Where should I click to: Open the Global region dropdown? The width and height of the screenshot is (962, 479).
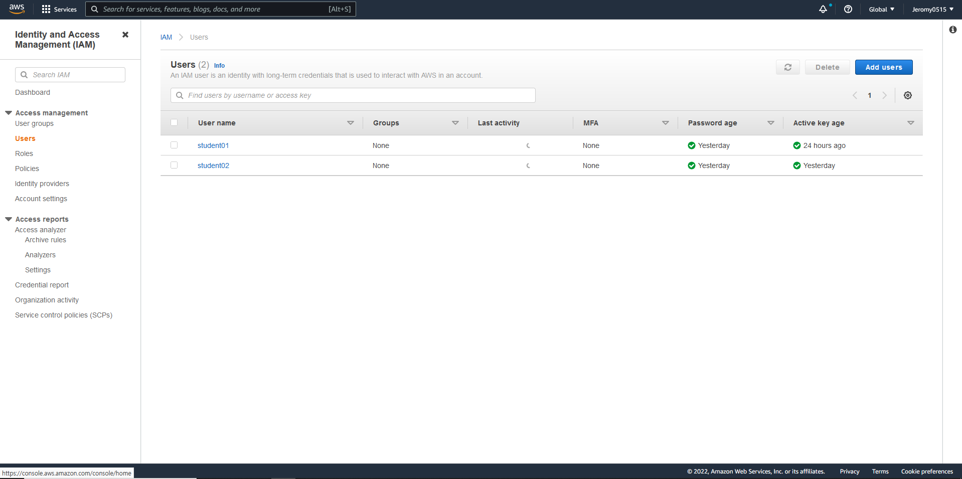point(881,9)
